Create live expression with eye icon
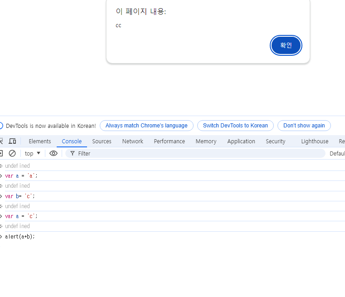Viewport: 345px width, 297px height. 53,153
